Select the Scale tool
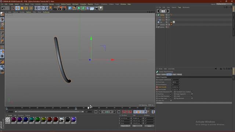The height and width of the screenshot is (132, 235). coord(22,8)
